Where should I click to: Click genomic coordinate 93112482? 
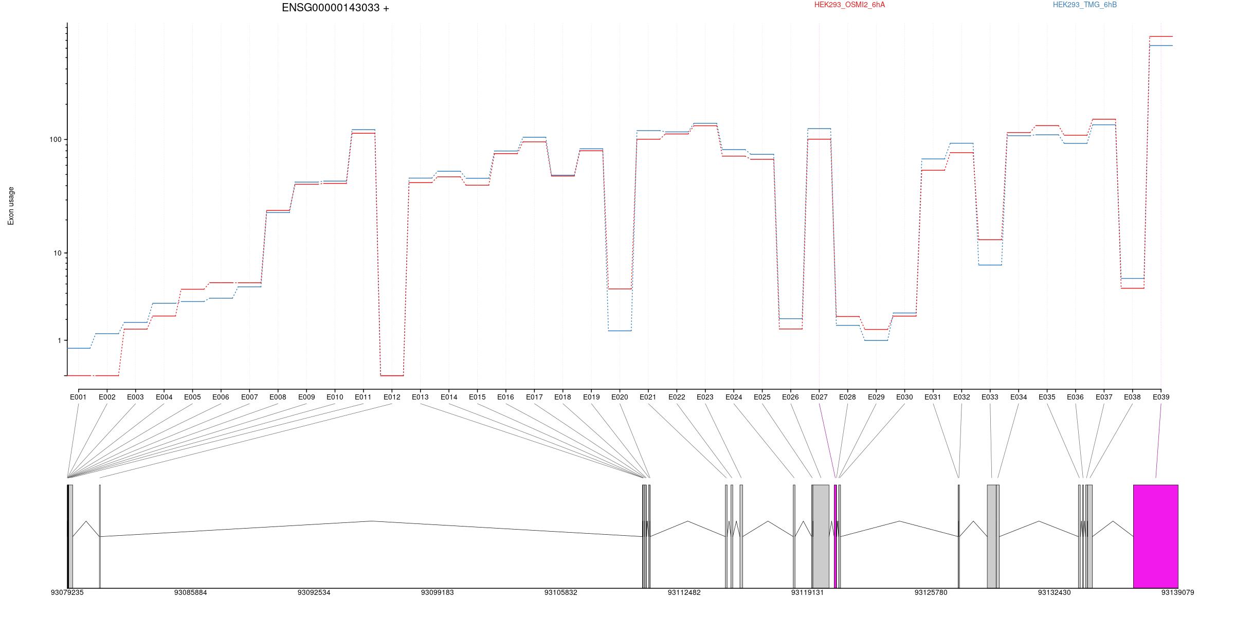pyautogui.click(x=684, y=593)
